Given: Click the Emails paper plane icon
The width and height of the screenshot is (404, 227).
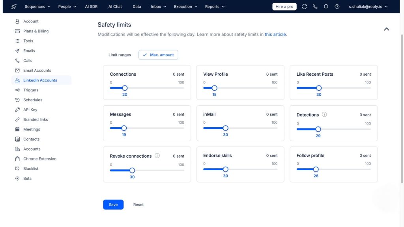Looking at the screenshot, I should [x=17, y=51].
